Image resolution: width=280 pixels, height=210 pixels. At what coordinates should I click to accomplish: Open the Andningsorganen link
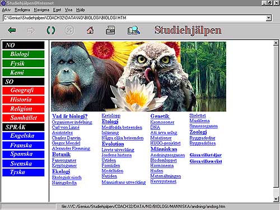click(167, 155)
